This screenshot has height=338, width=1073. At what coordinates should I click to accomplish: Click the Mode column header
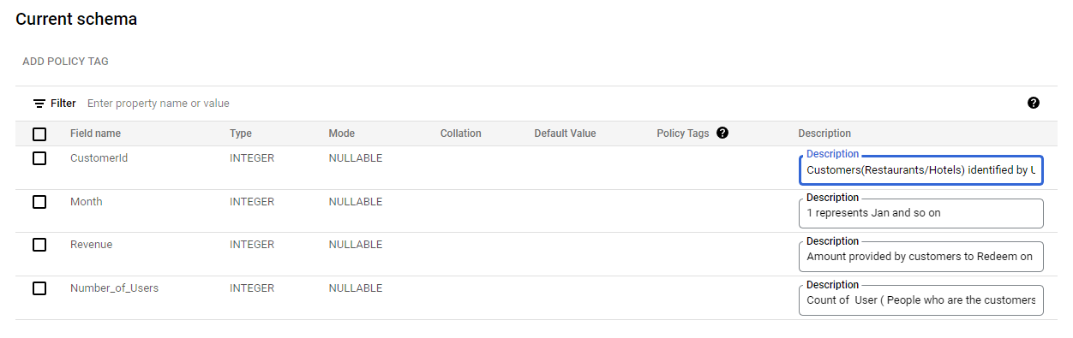click(341, 133)
